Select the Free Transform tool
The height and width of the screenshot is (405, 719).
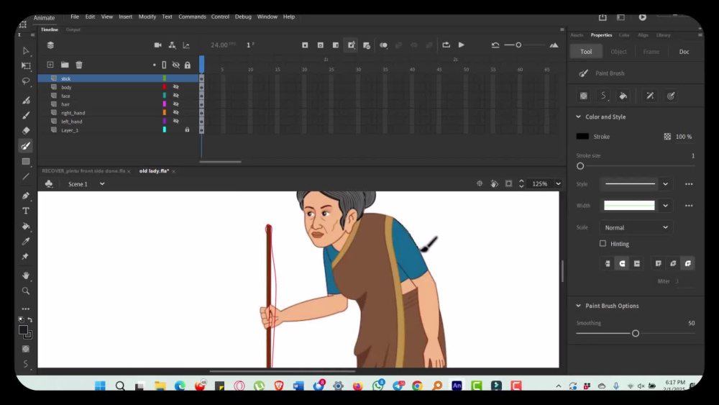click(26, 66)
